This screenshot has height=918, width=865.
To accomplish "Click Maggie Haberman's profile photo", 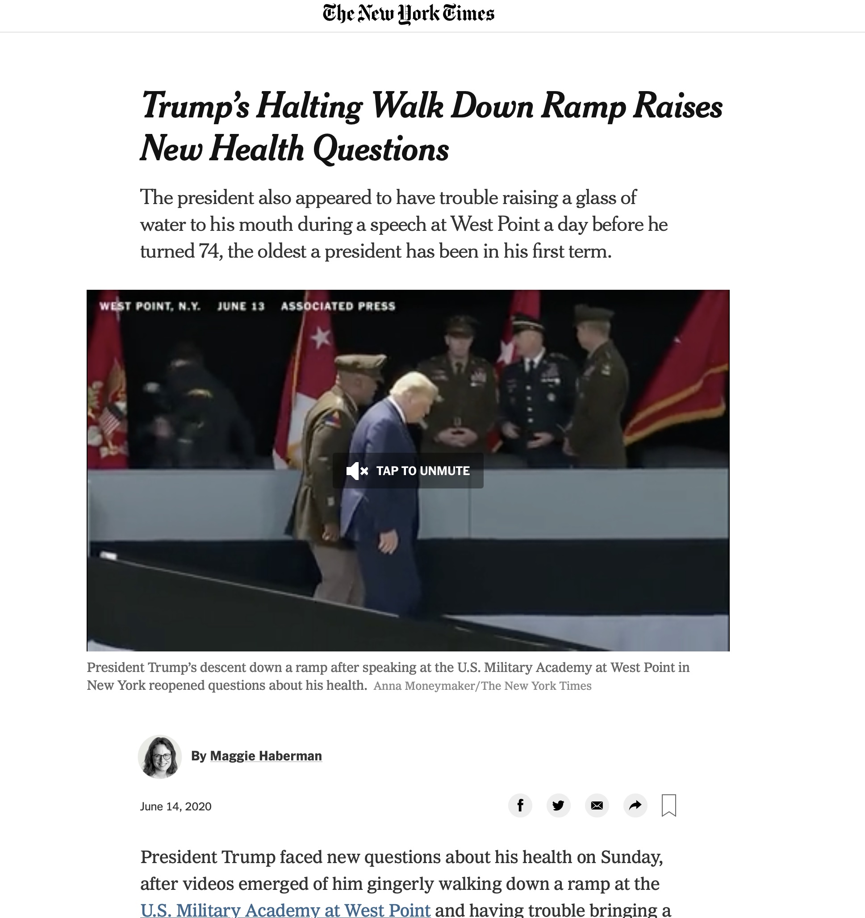I will tap(160, 757).
